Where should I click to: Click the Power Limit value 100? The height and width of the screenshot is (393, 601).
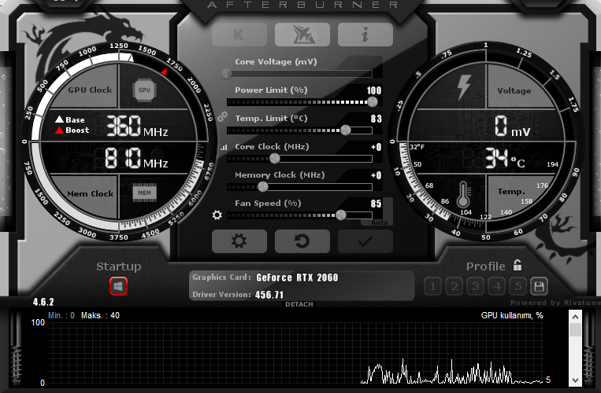click(x=374, y=90)
